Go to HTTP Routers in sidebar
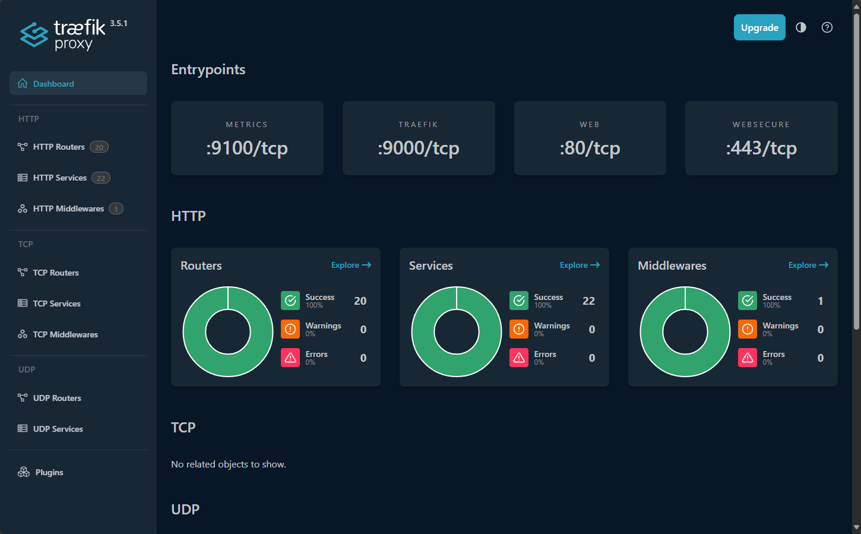The width and height of the screenshot is (861, 534). tap(59, 147)
